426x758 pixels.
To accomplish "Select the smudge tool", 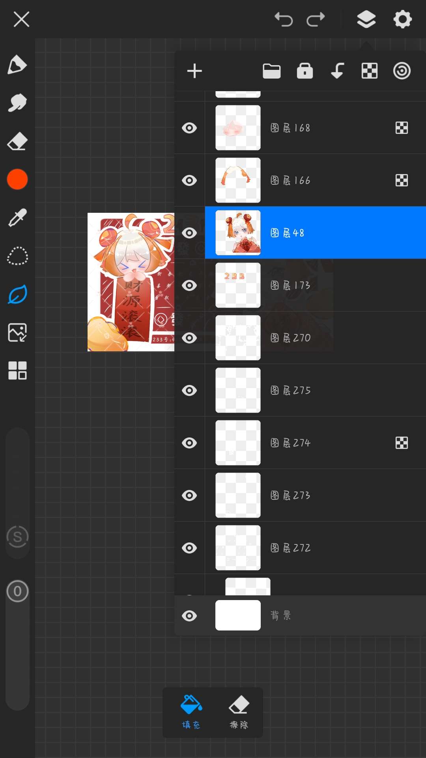I will click(x=17, y=103).
